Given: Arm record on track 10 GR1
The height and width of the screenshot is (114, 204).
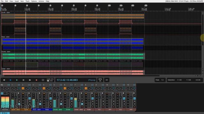Looking at the screenshot, I should [113, 107].
